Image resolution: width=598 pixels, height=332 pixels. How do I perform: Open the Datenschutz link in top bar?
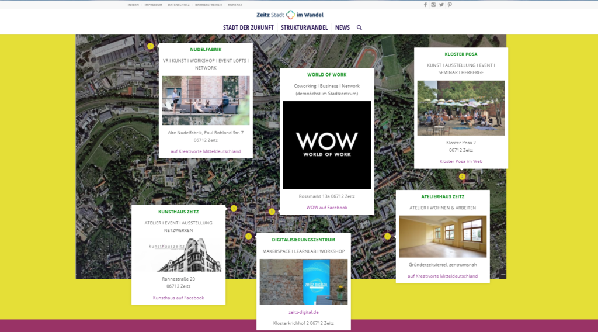click(x=178, y=5)
